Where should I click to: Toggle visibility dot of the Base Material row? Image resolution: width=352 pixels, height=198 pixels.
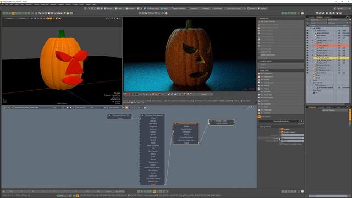click(x=307, y=73)
